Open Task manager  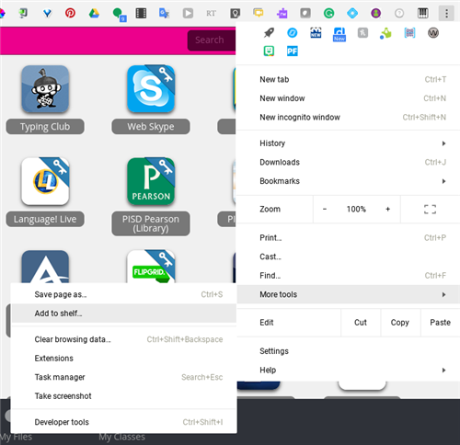pyautogui.click(x=124, y=377)
